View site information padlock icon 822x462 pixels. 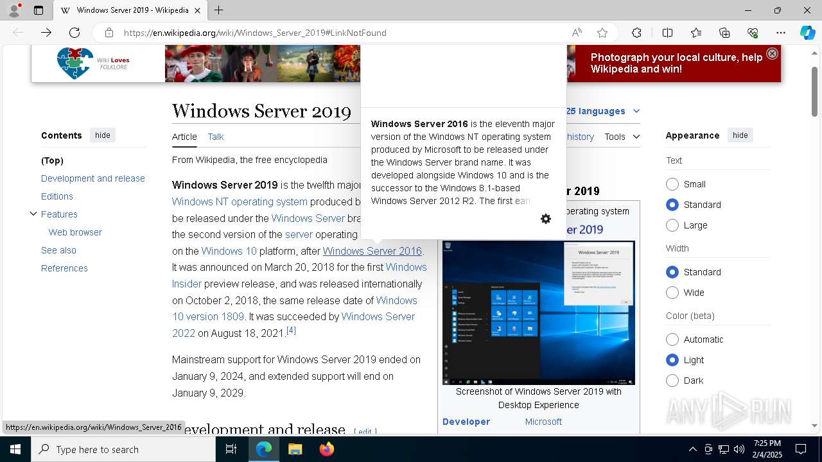click(x=109, y=33)
